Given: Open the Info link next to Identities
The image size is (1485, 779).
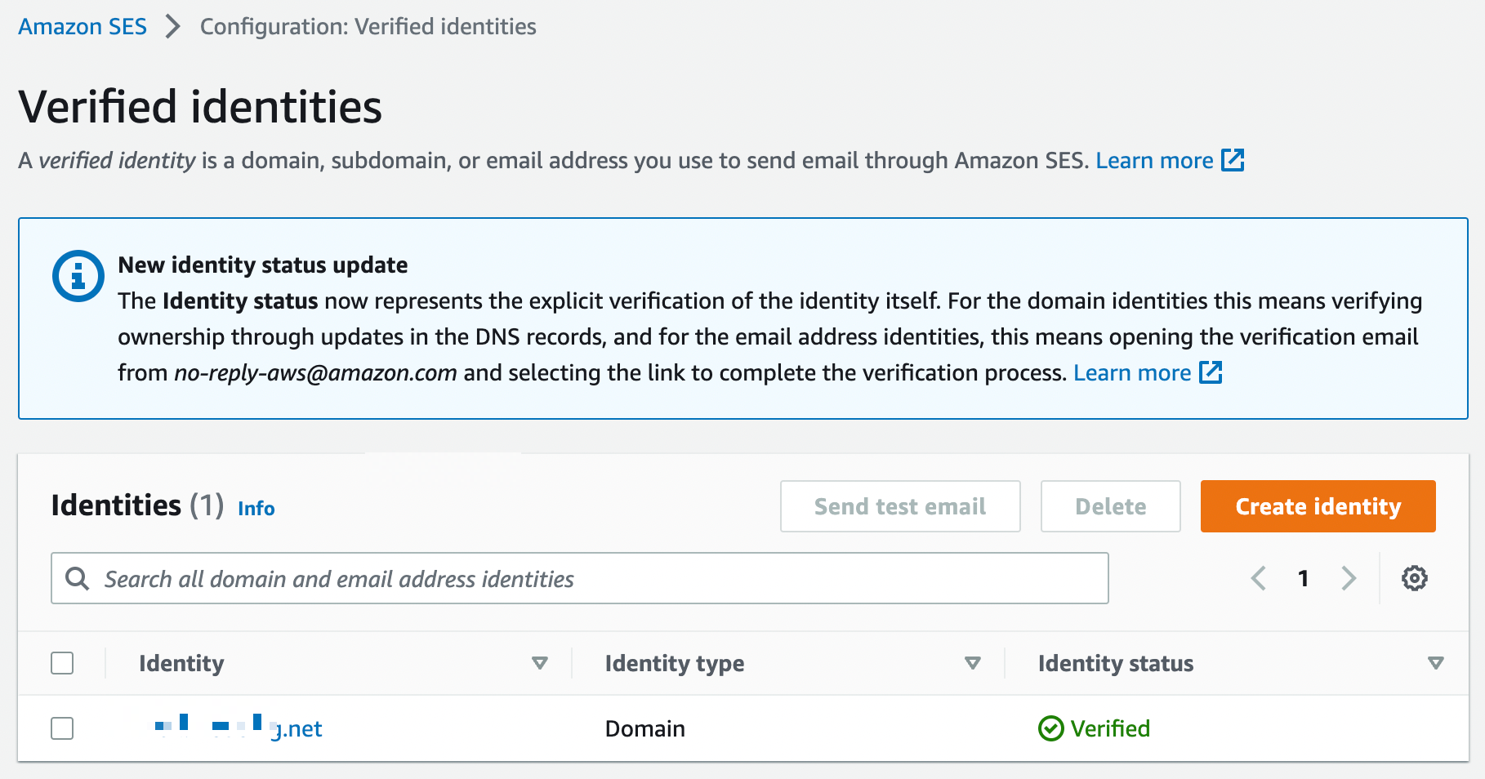Looking at the screenshot, I should 256,509.
